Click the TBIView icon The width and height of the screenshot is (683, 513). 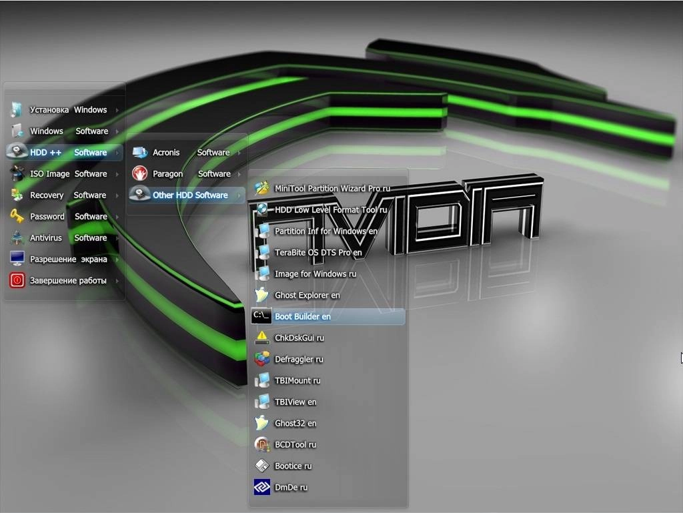(261, 402)
